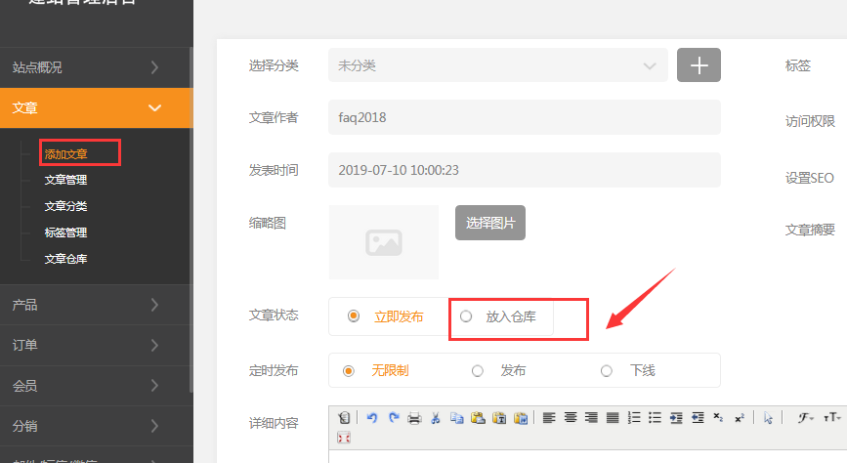Screen dimensions: 847x463
Task: Choose 下线 for scheduled publishing
Action: (607, 370)
